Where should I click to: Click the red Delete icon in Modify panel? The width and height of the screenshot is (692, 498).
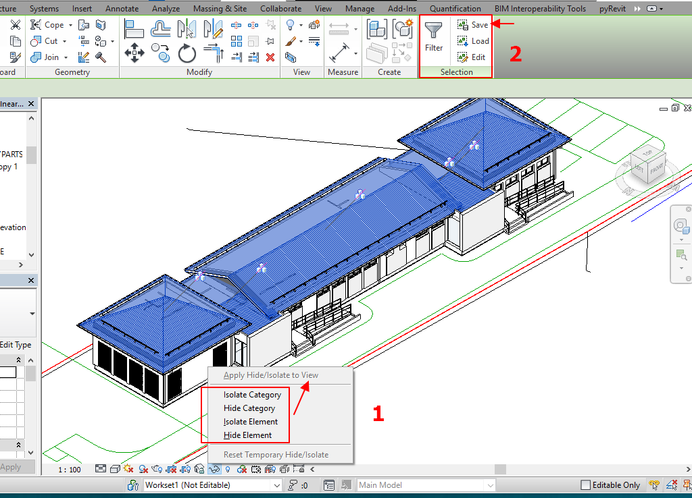pyautogui.click(x=270, y=57)
